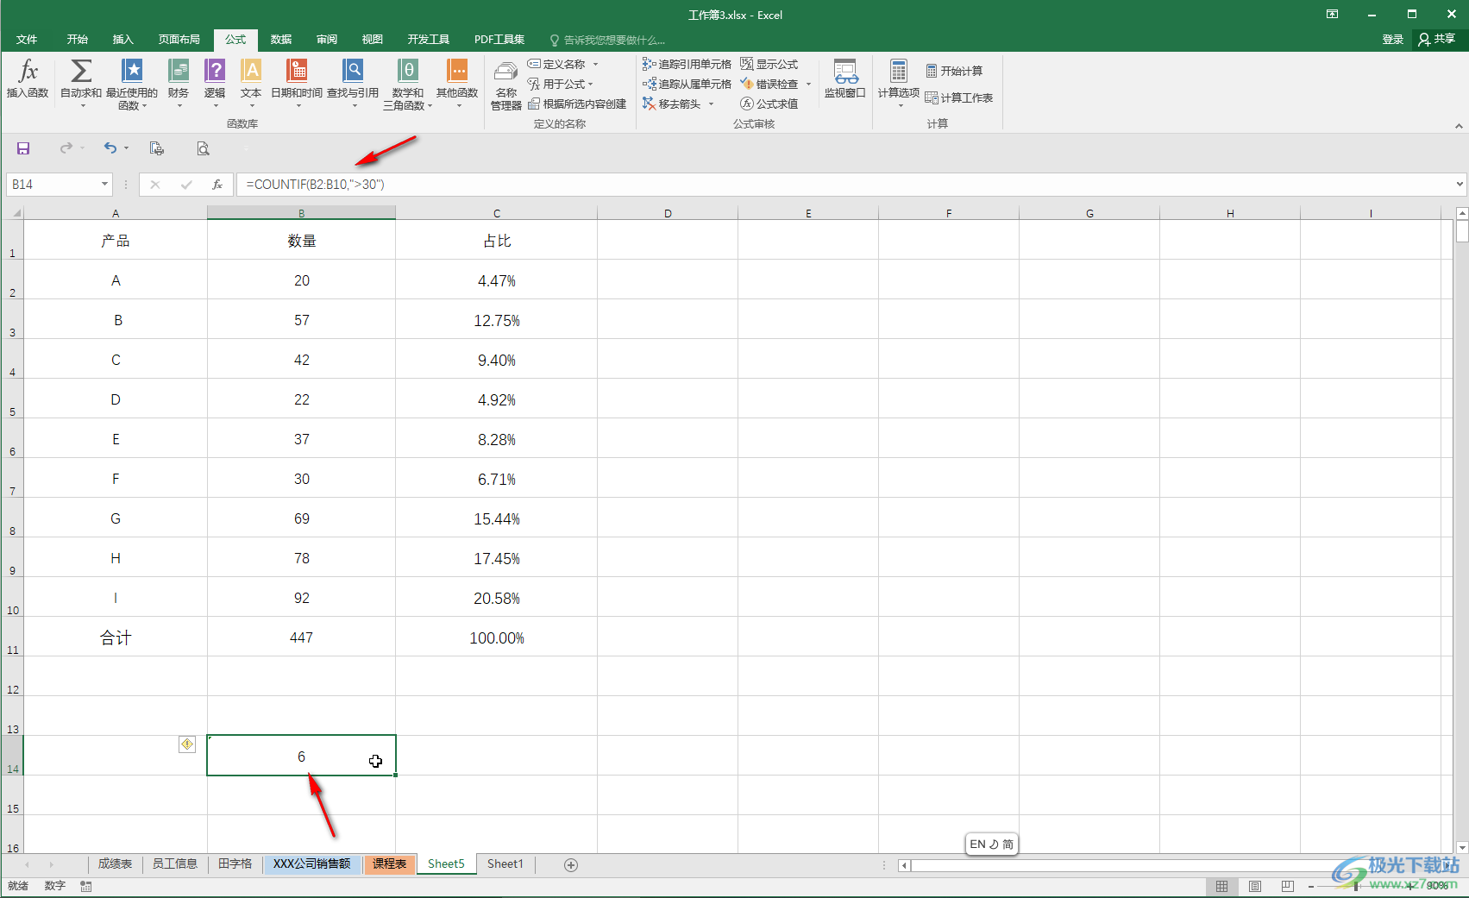Toggle Show Formulas (显示公式)
1469x898 pixels.
769,64
